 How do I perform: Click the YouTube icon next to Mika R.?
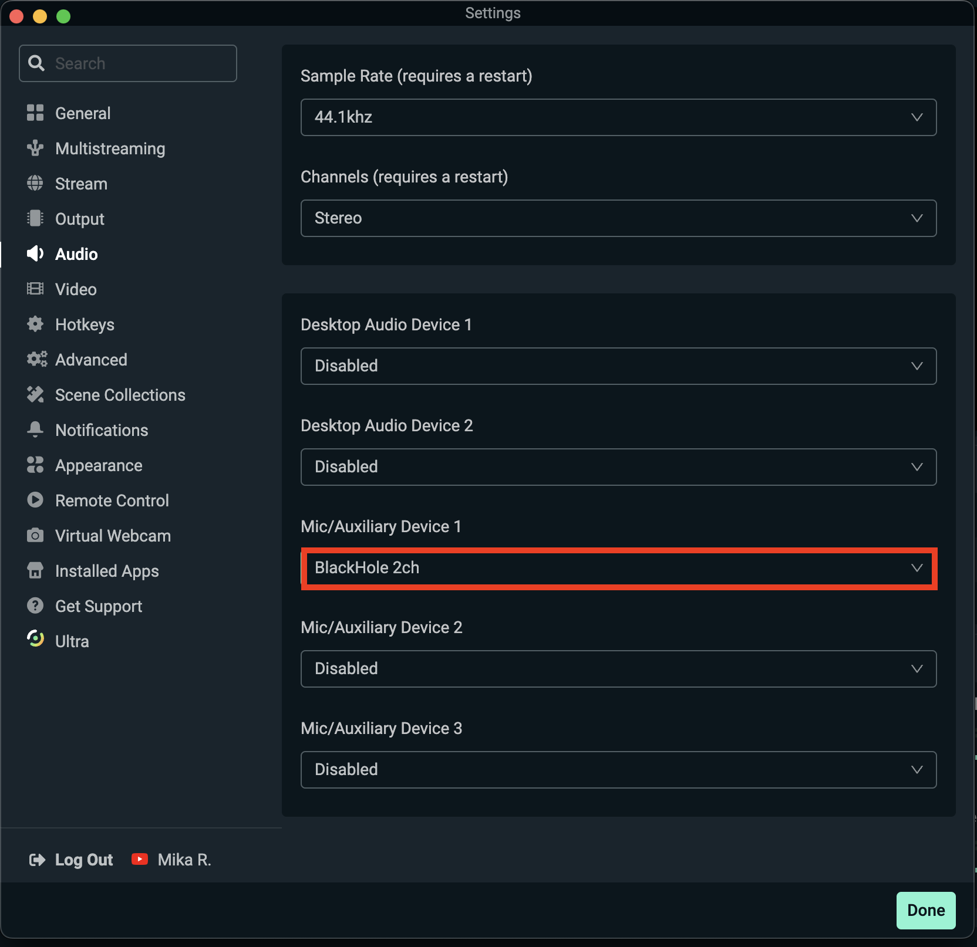(x=139, y=859)
